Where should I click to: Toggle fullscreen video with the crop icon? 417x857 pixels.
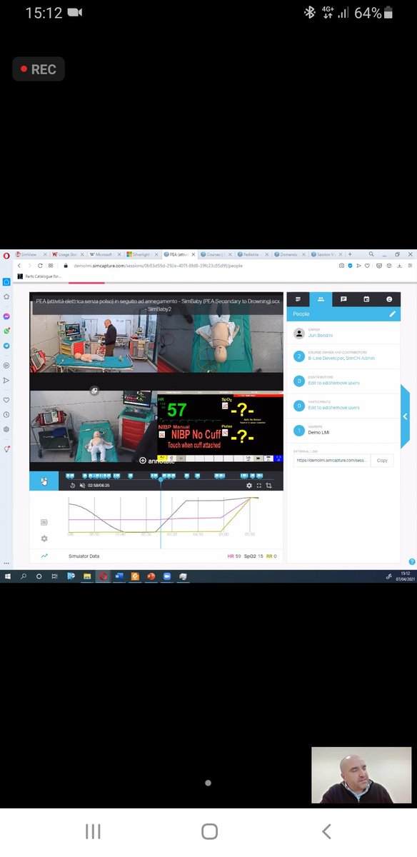click(x=269, y=486)
